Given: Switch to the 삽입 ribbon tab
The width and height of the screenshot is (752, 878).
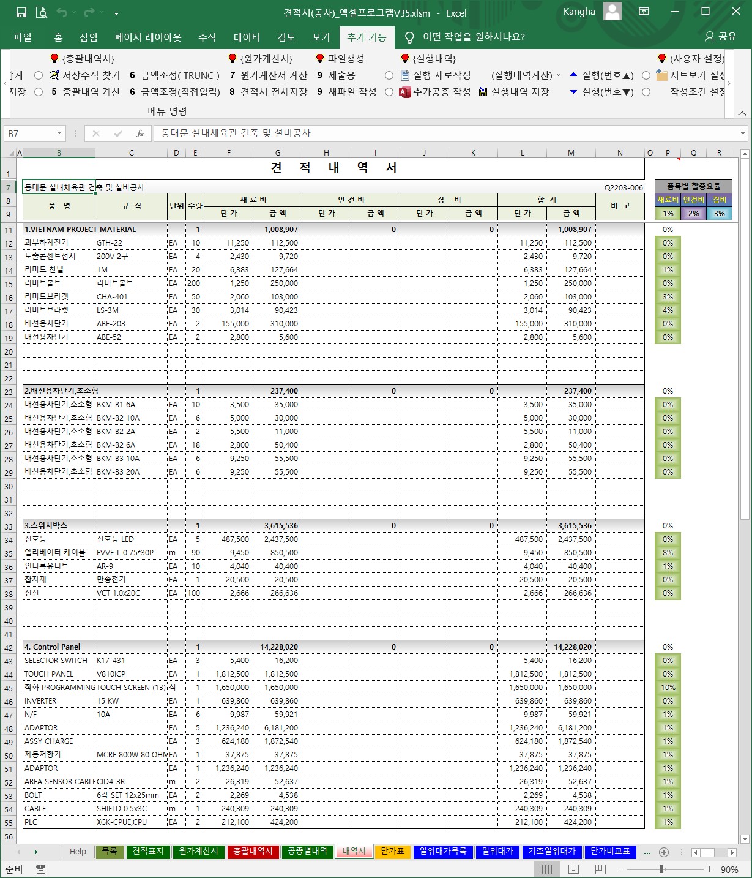Looking at the screenshot, I should 89,37.
